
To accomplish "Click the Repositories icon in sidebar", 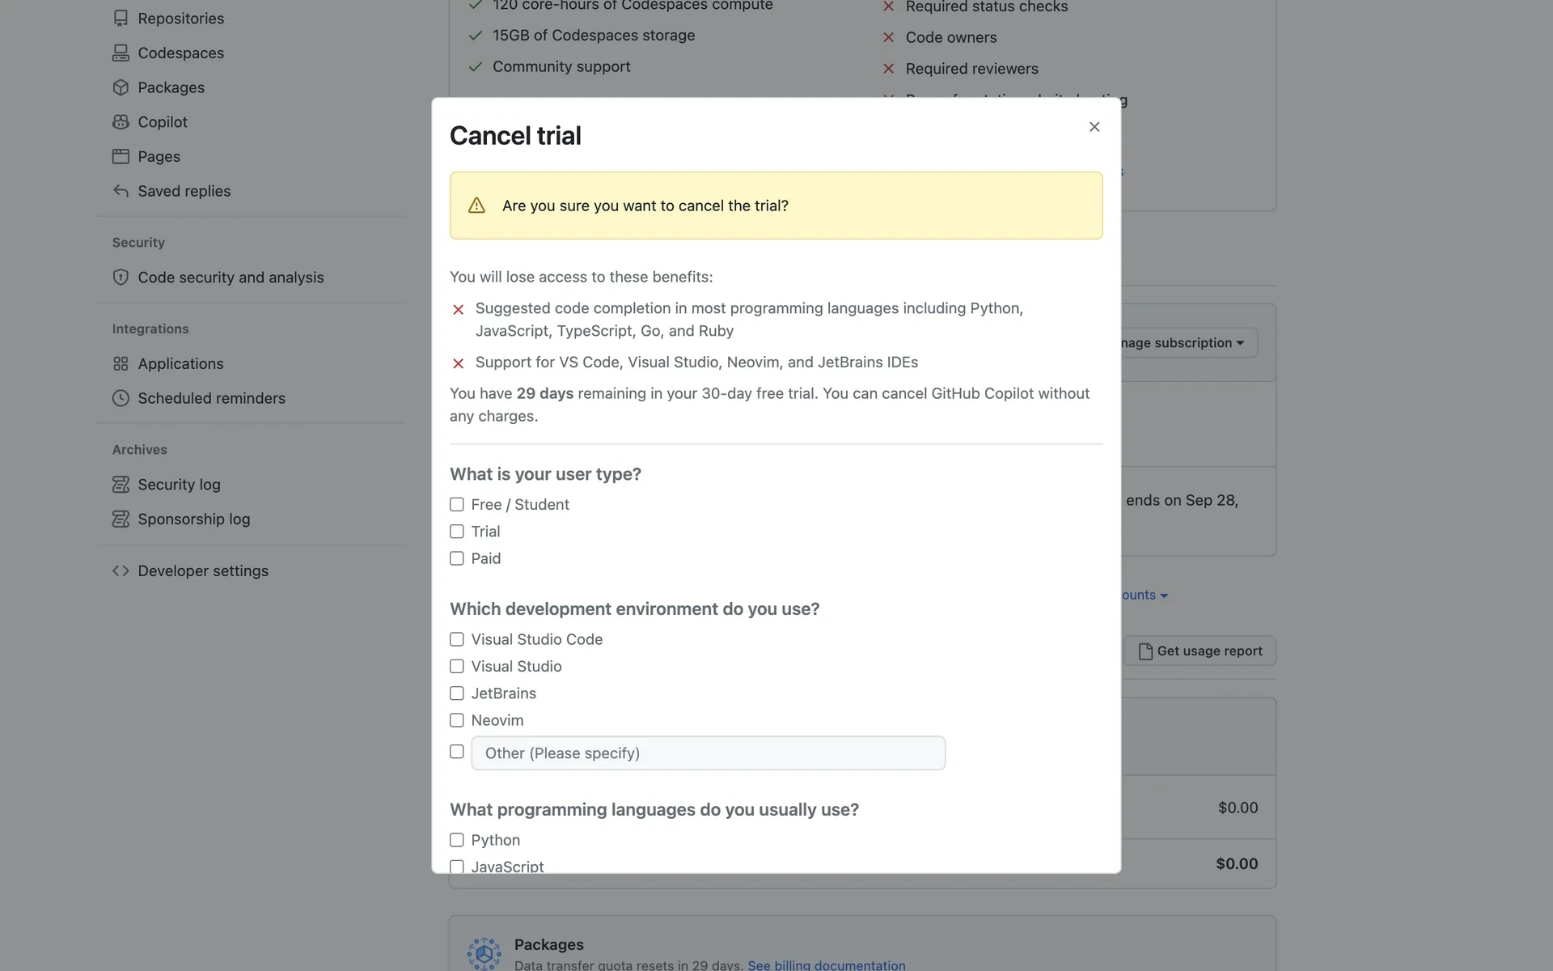I will [121, 18].
